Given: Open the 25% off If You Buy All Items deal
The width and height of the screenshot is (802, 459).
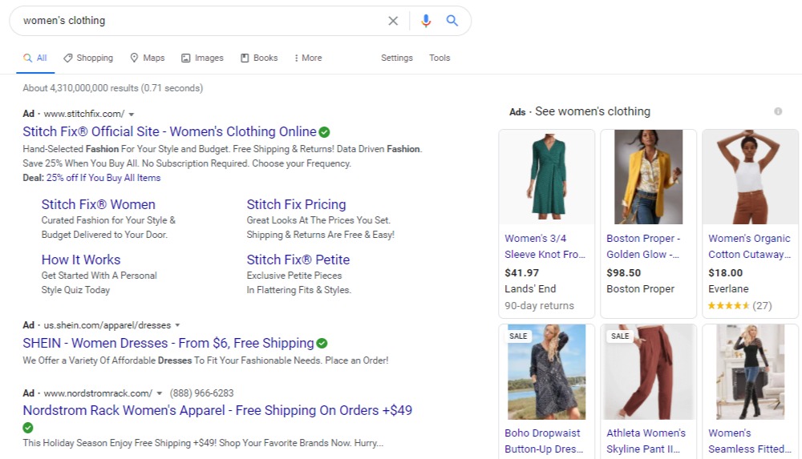Looking at the screenshot, I should click(103, 178).
